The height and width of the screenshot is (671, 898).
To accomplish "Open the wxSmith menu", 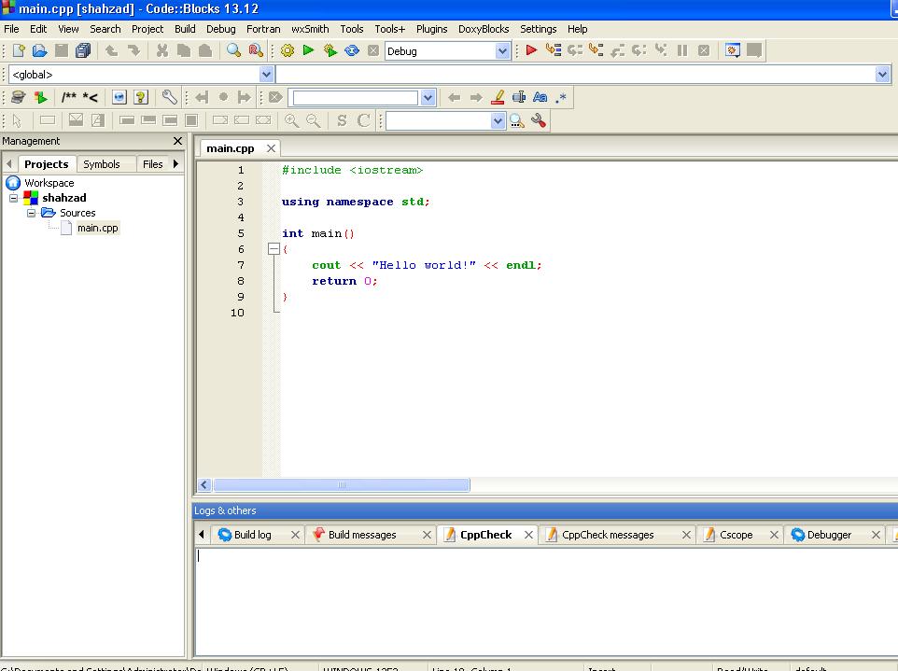I will click(310, 29).
